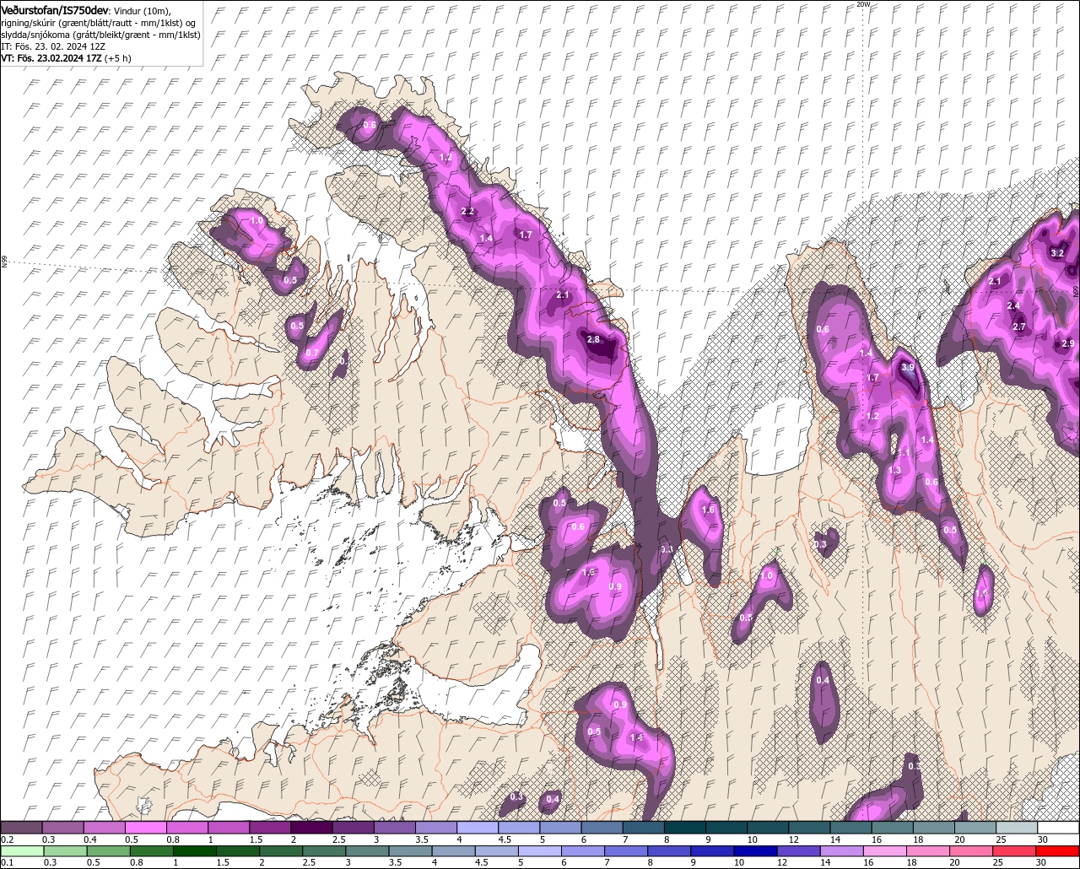This screenshot has height=869, width=1080.
Task: Click the 3.2 precipitation value on the map
Action: (x=1057, y=253)
